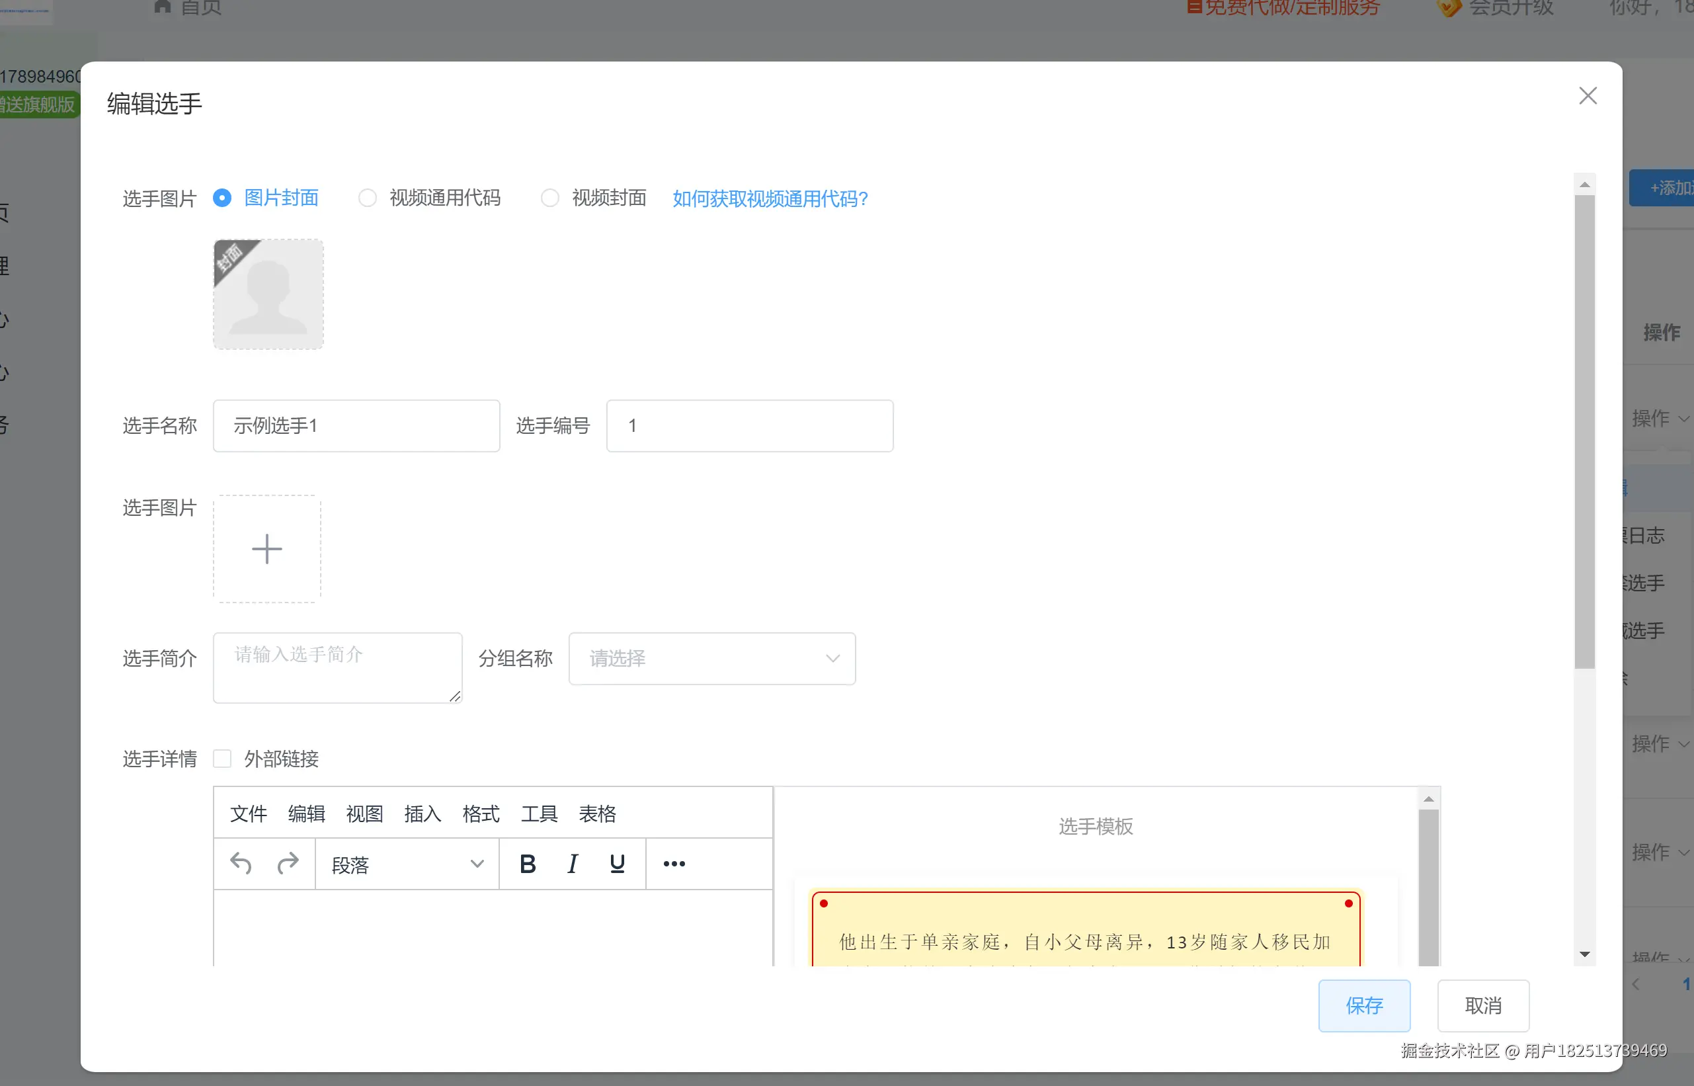Select the 视频通用代码 radio option
Viewport: 1694px width, 1086px height.
(x=367, y=198)
